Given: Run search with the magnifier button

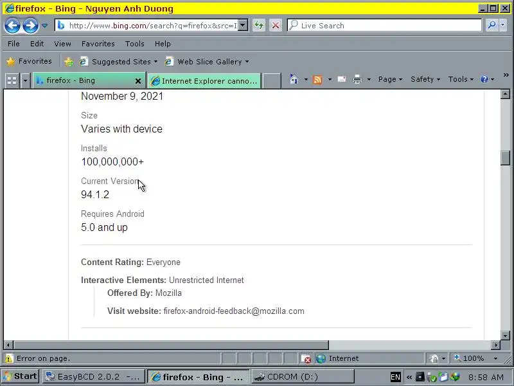Looking at the screenshot, I should point(492,25).
